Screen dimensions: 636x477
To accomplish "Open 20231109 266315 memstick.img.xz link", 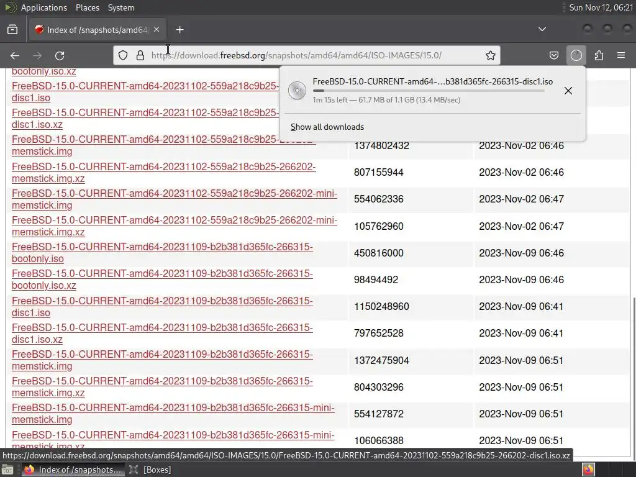I will click(162, 387).
